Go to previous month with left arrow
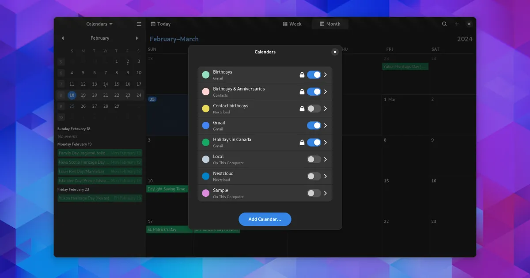The image size is (530, 278). pyautogui.click(x=63, y=38)
